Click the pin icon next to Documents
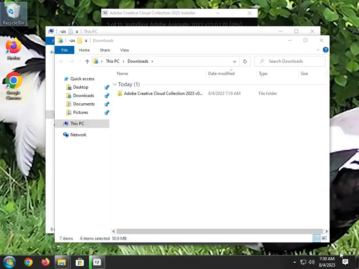359x269 pixels. pyautogui.click(x=107, y=104)
